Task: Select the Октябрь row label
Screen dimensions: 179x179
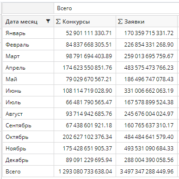Action: [x=17, y=137]
